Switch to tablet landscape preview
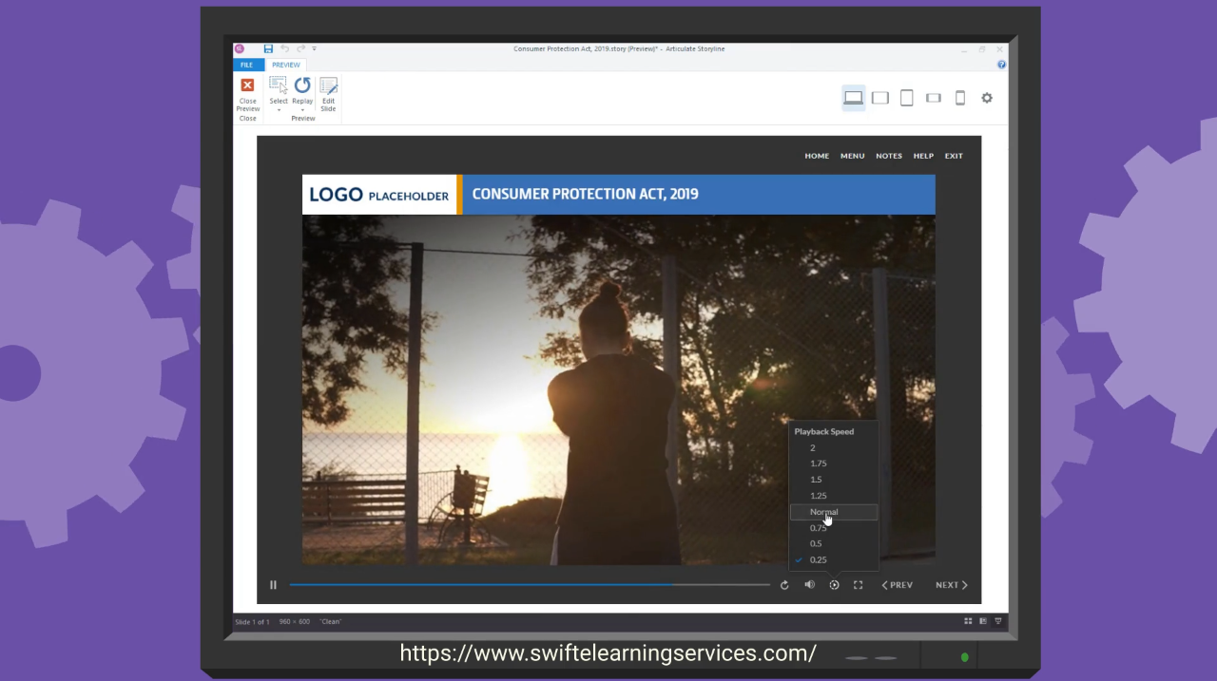The height and width of the screenshot is (681, 1217). coord(880,98)
